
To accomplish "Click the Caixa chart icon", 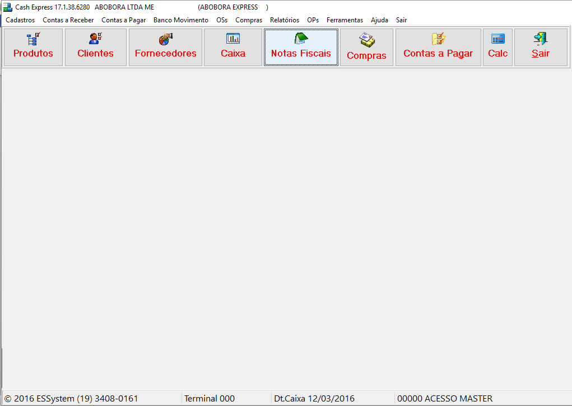I will tap(232, 39).
